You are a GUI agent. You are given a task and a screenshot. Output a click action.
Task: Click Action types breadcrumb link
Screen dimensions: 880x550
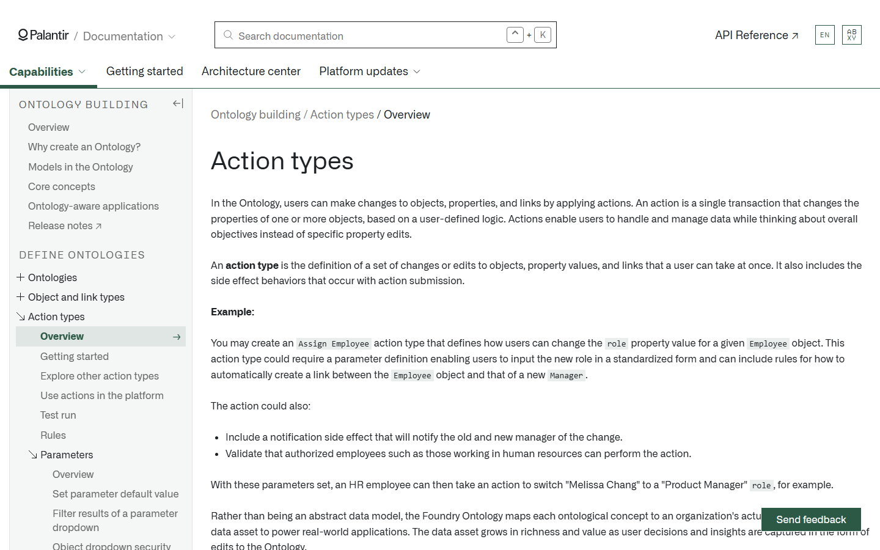[x=342, y=115]
